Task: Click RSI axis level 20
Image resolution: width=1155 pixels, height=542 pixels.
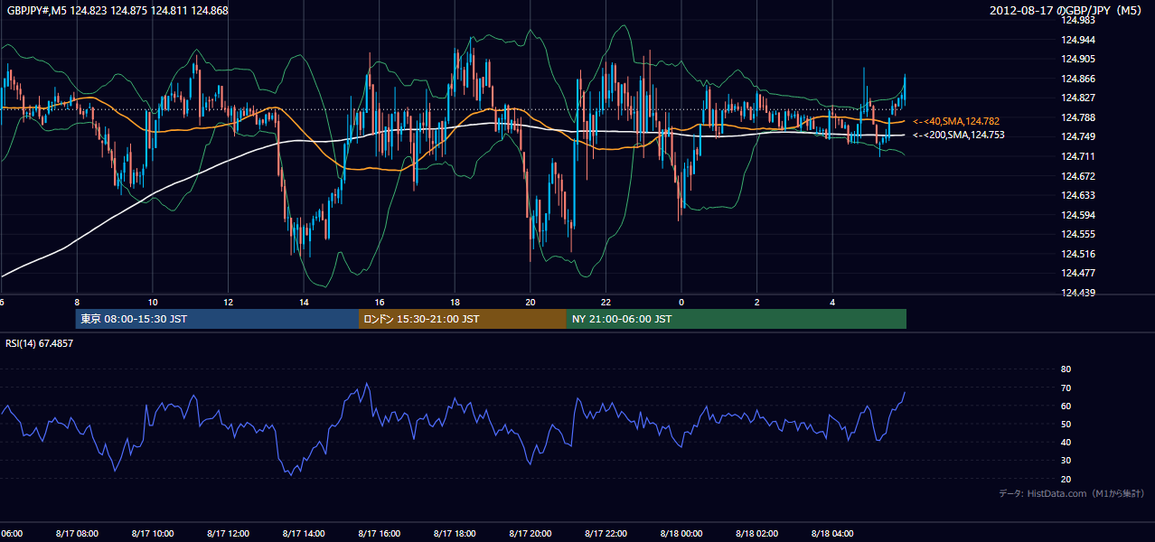Action: (x=1066, y=479)
